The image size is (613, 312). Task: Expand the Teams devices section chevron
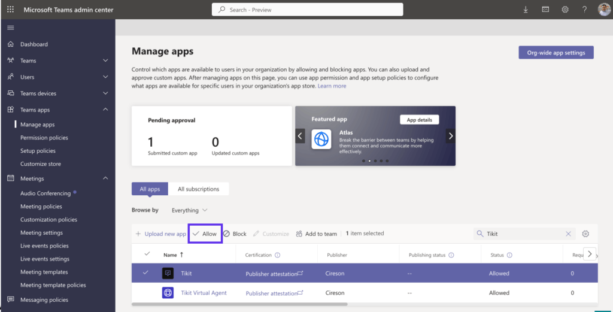[105, 93]
